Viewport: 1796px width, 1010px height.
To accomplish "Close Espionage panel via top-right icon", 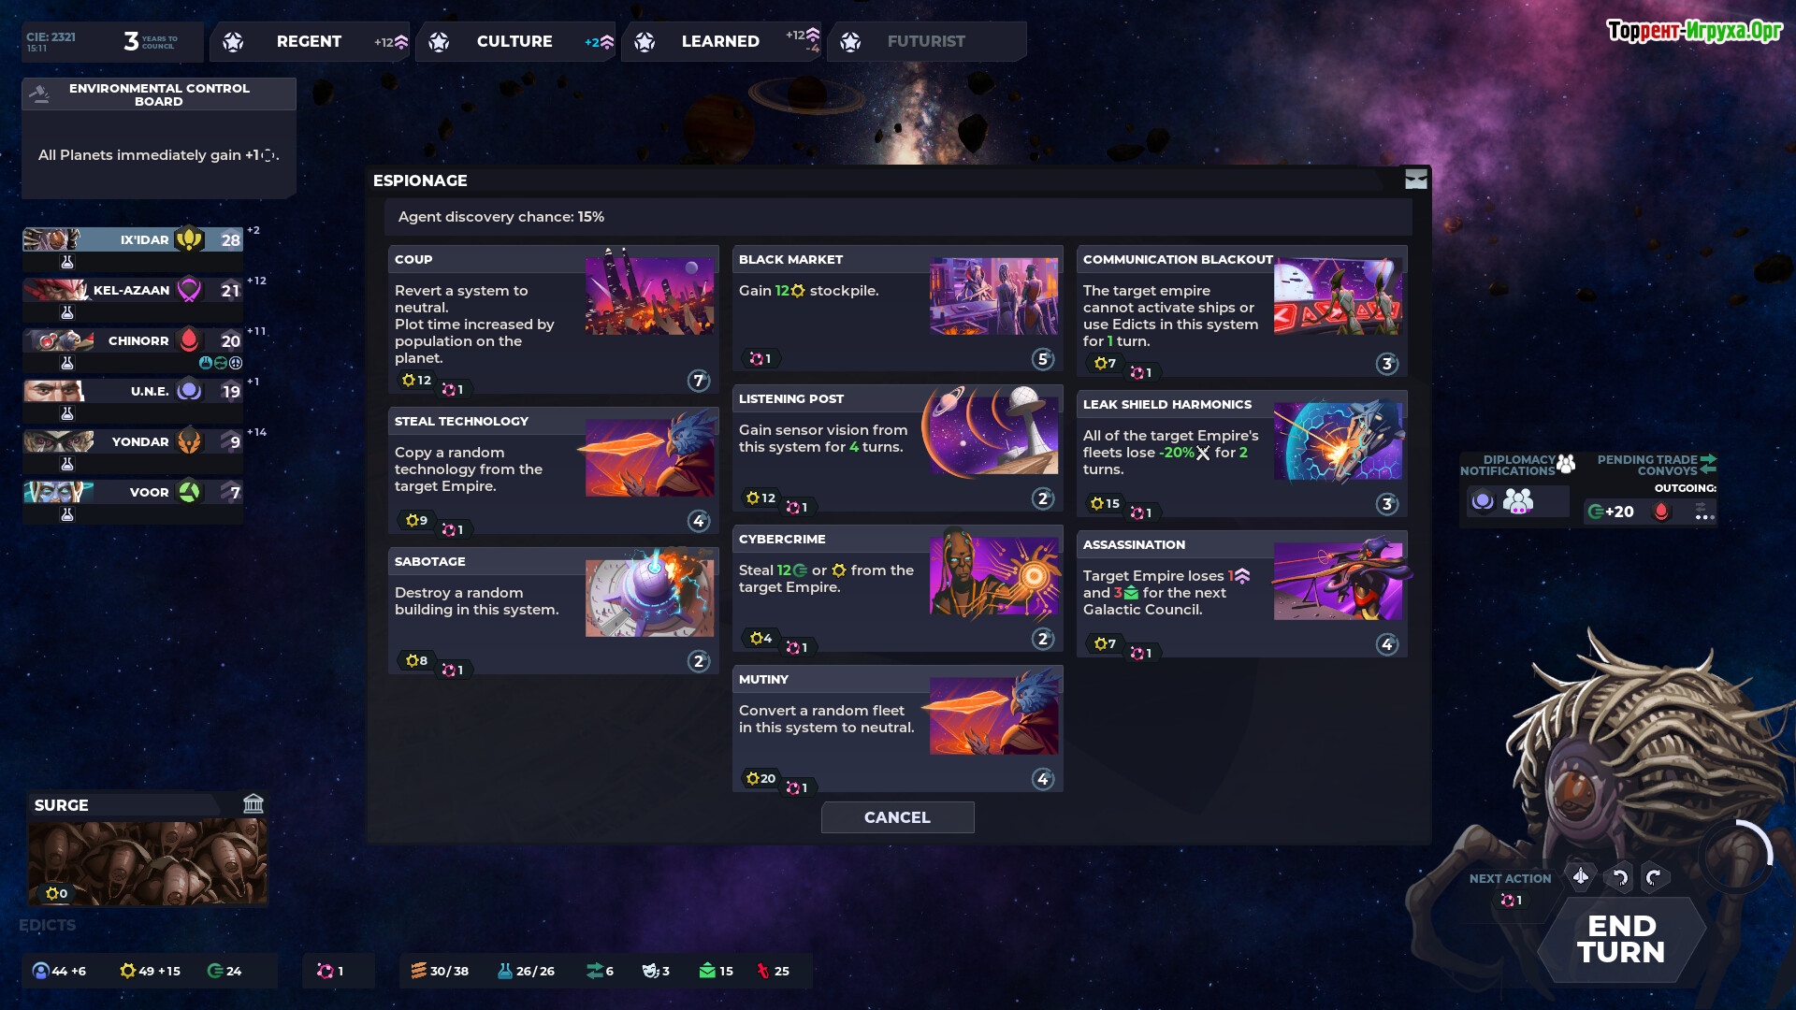I will 1415,180.
